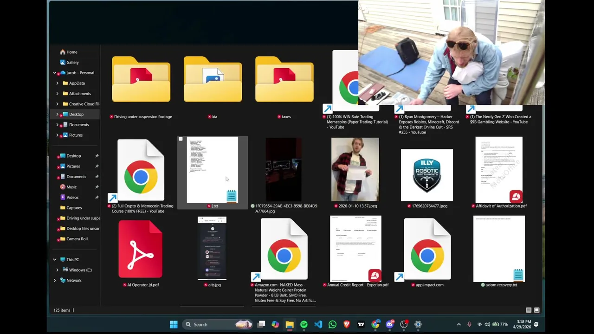
Task: Select the dark '1F079554-29AE' jpg thumbnail
Action: (284, 169)
